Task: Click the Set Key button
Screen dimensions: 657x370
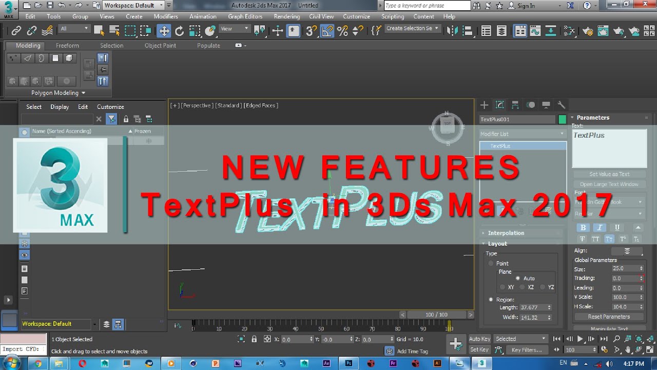Action: [x=480, y=349]
